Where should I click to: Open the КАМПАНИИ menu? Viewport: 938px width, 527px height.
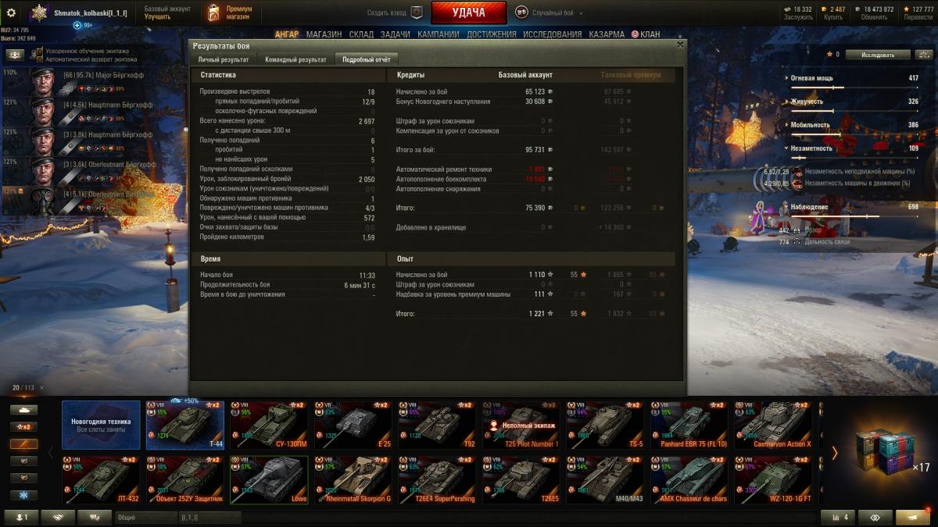tap(439, 34)
